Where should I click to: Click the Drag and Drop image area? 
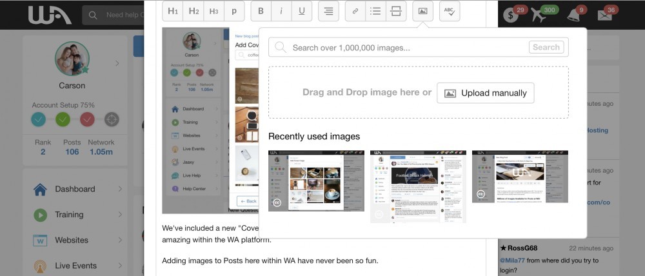click(x=419, y=93)
